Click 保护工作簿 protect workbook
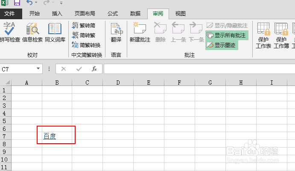The height and width of the screenshot is (171, 295). 281,35
